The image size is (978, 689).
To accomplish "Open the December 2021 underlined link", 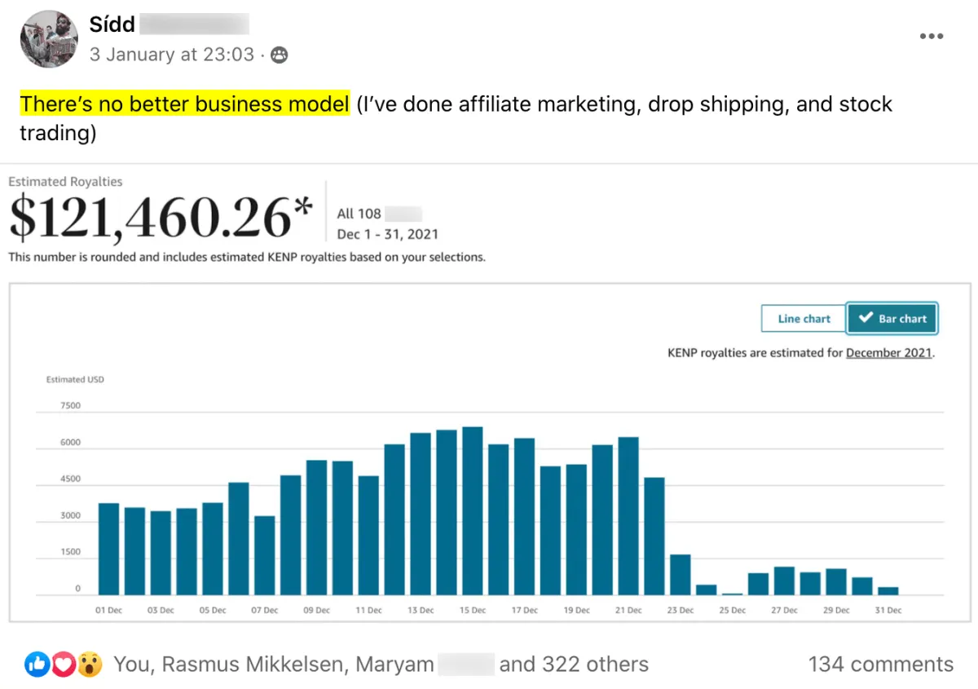I will pyautogui.click(x=888, y=353).
